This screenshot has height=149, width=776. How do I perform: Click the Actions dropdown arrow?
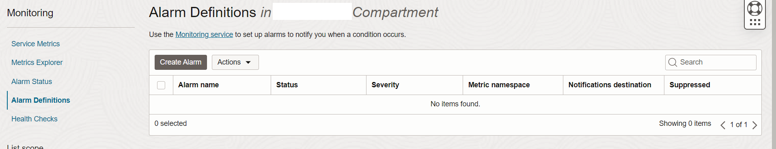(x=248, y=63)
